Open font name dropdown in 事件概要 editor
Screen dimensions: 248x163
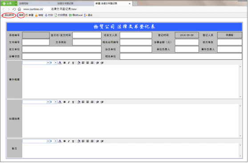coord(48,63)
